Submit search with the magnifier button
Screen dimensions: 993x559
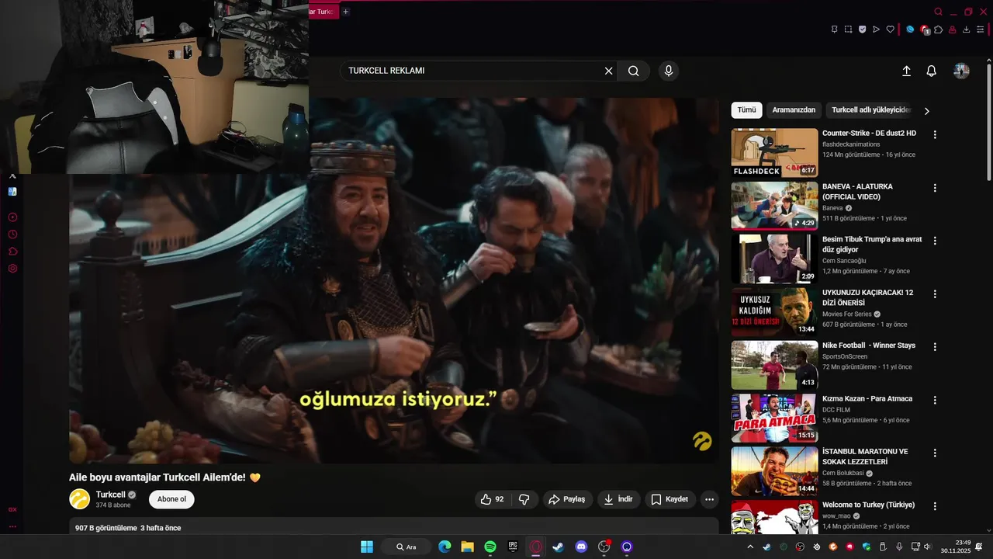pos(634,71)
